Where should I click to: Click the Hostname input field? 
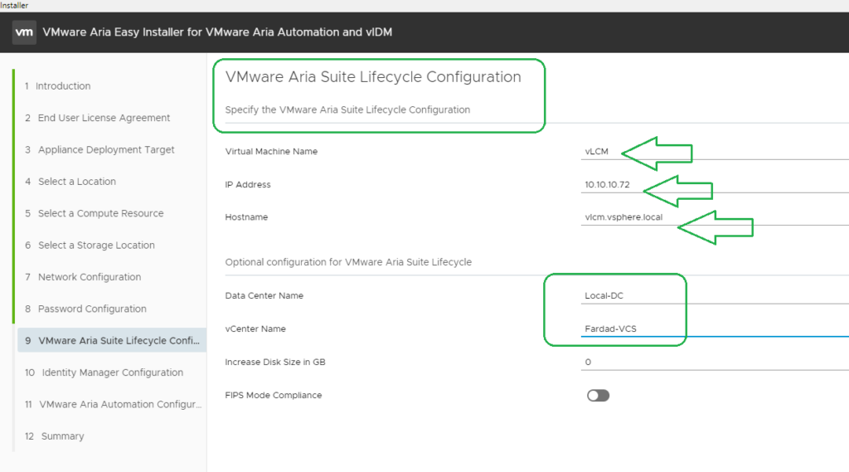coord(715,217)
